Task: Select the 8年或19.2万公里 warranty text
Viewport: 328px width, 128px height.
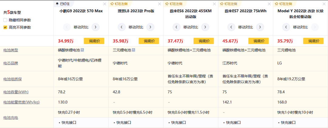Action: (291, 79)
